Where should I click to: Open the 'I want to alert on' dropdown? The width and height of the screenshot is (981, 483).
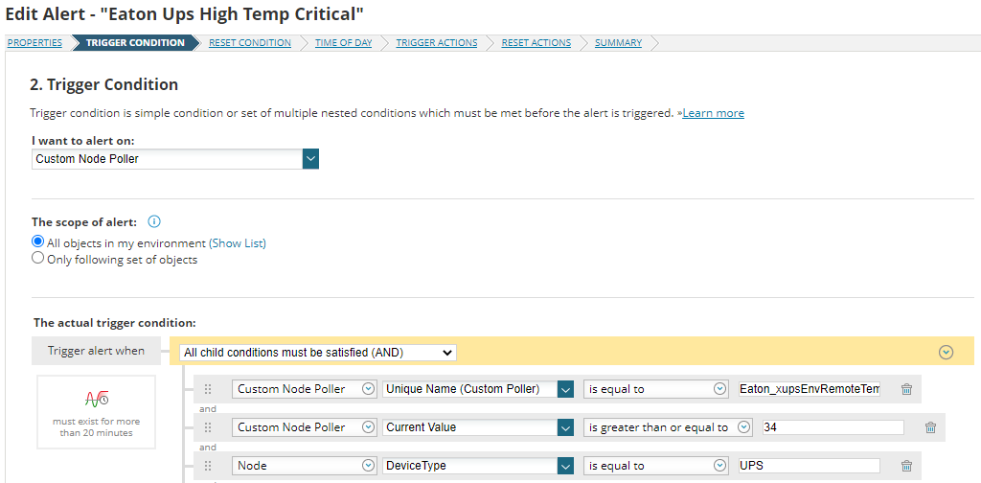click(309, 159)
